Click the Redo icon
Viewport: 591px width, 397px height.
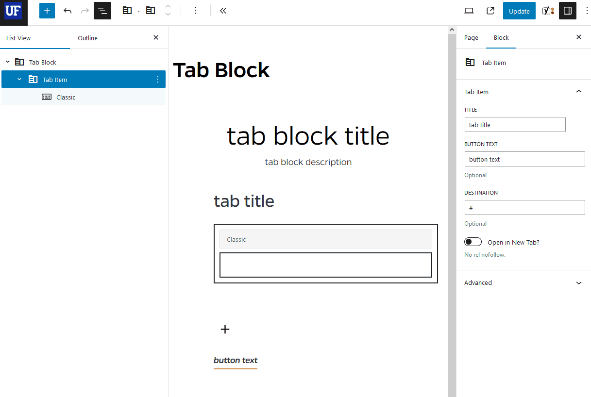(x=85, y=10)
